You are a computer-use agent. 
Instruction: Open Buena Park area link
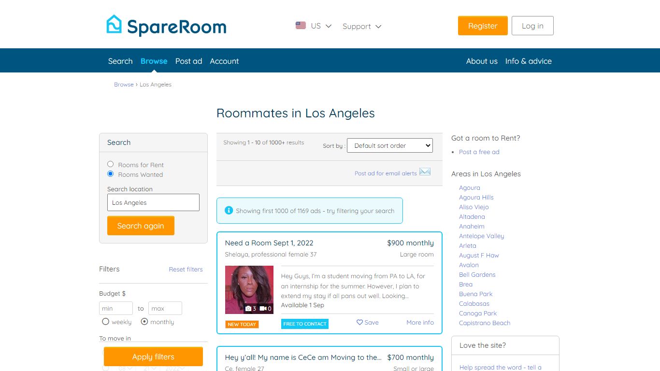(x=476, y=294)
